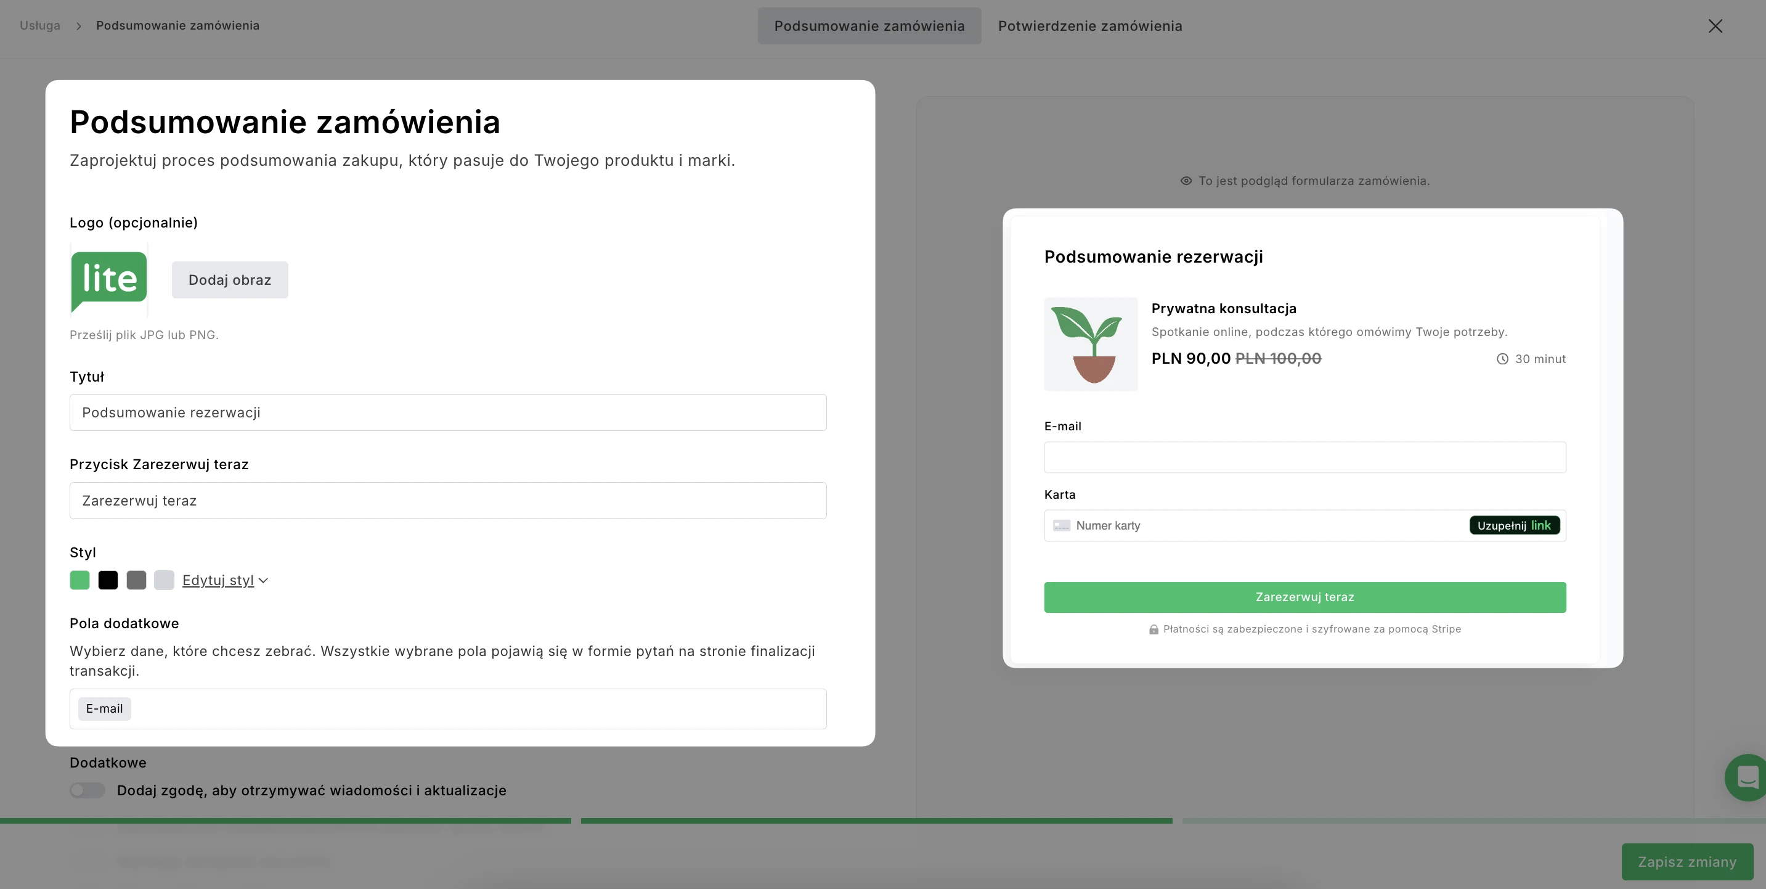Select the Podsumowanie zamówienia tab
This screenshot has width=1766, height=889.
[869, 26]
